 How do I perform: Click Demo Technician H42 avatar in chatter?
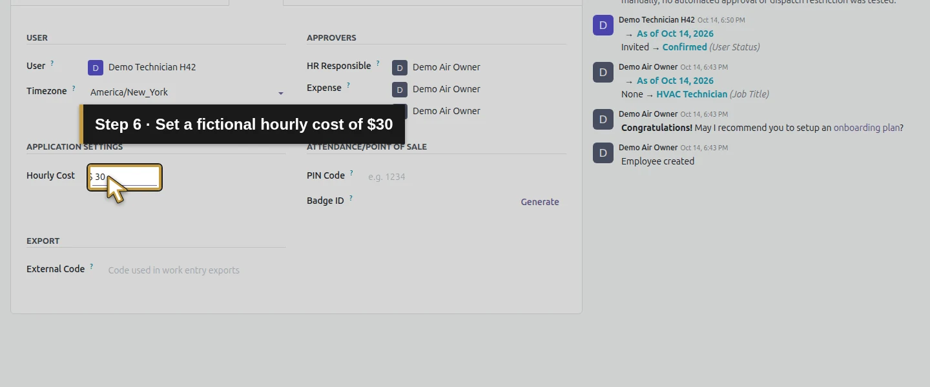603,25
